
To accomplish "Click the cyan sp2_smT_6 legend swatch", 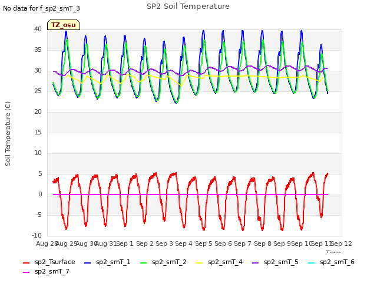I will click(312, 263).
